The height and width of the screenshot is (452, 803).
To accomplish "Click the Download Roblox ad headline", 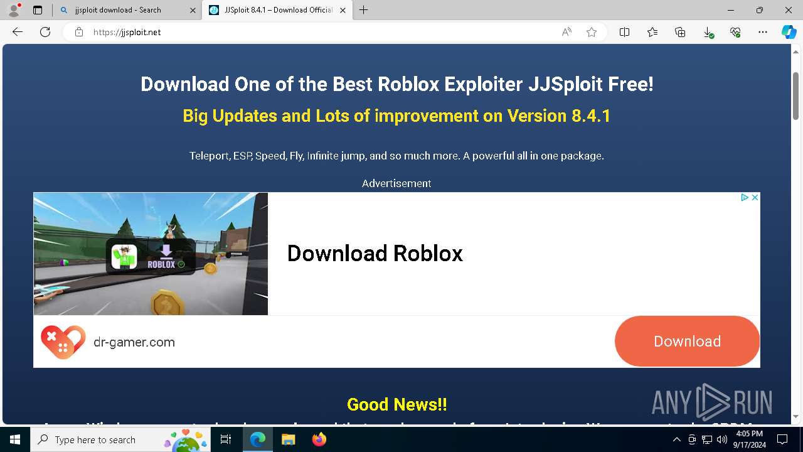I will pyautogui.click(x=375, y=254).
